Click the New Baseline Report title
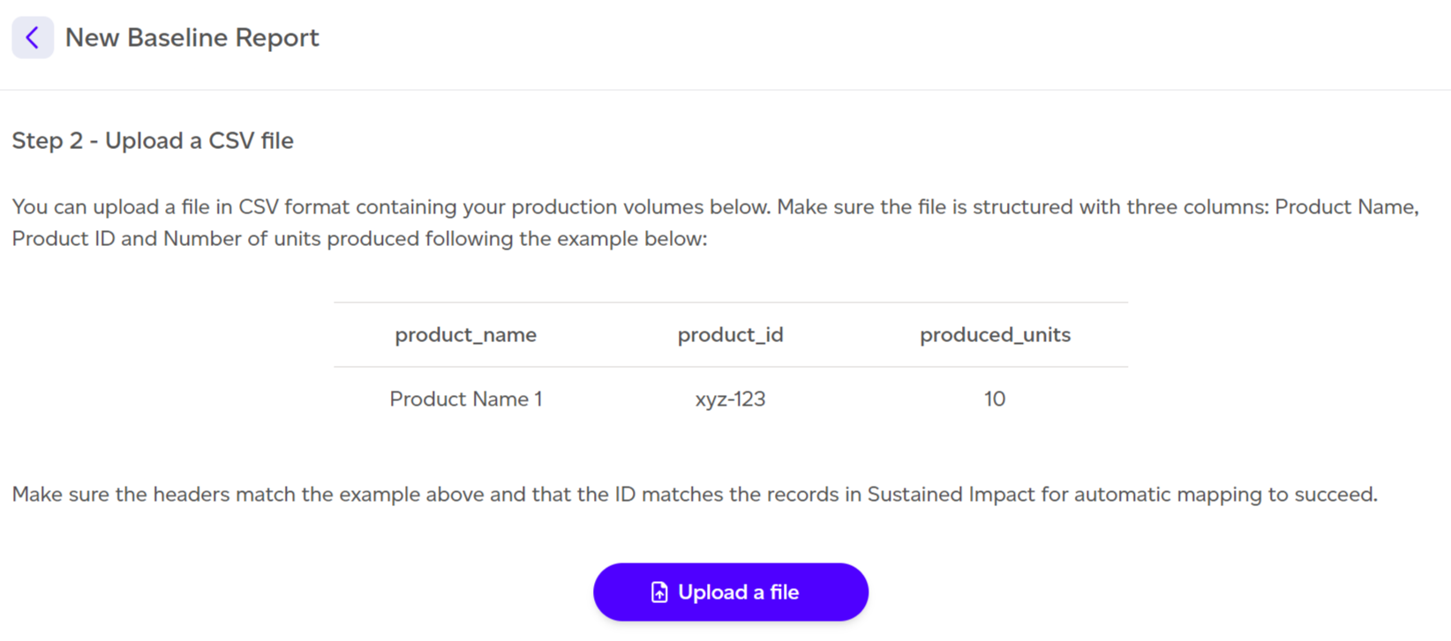 [x=192, y=38]
